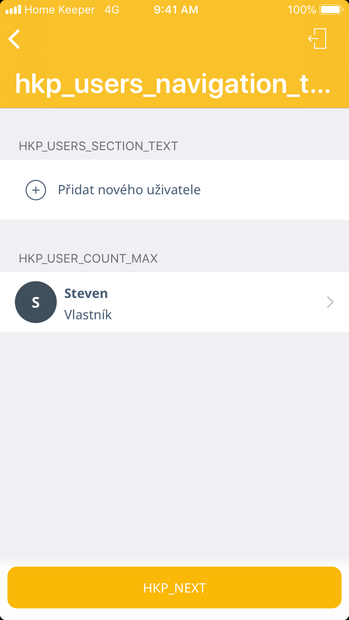This screenshot has height=620, width=349.
Task: Tap the 9:41 AM clock
Action: coord(176,10)
